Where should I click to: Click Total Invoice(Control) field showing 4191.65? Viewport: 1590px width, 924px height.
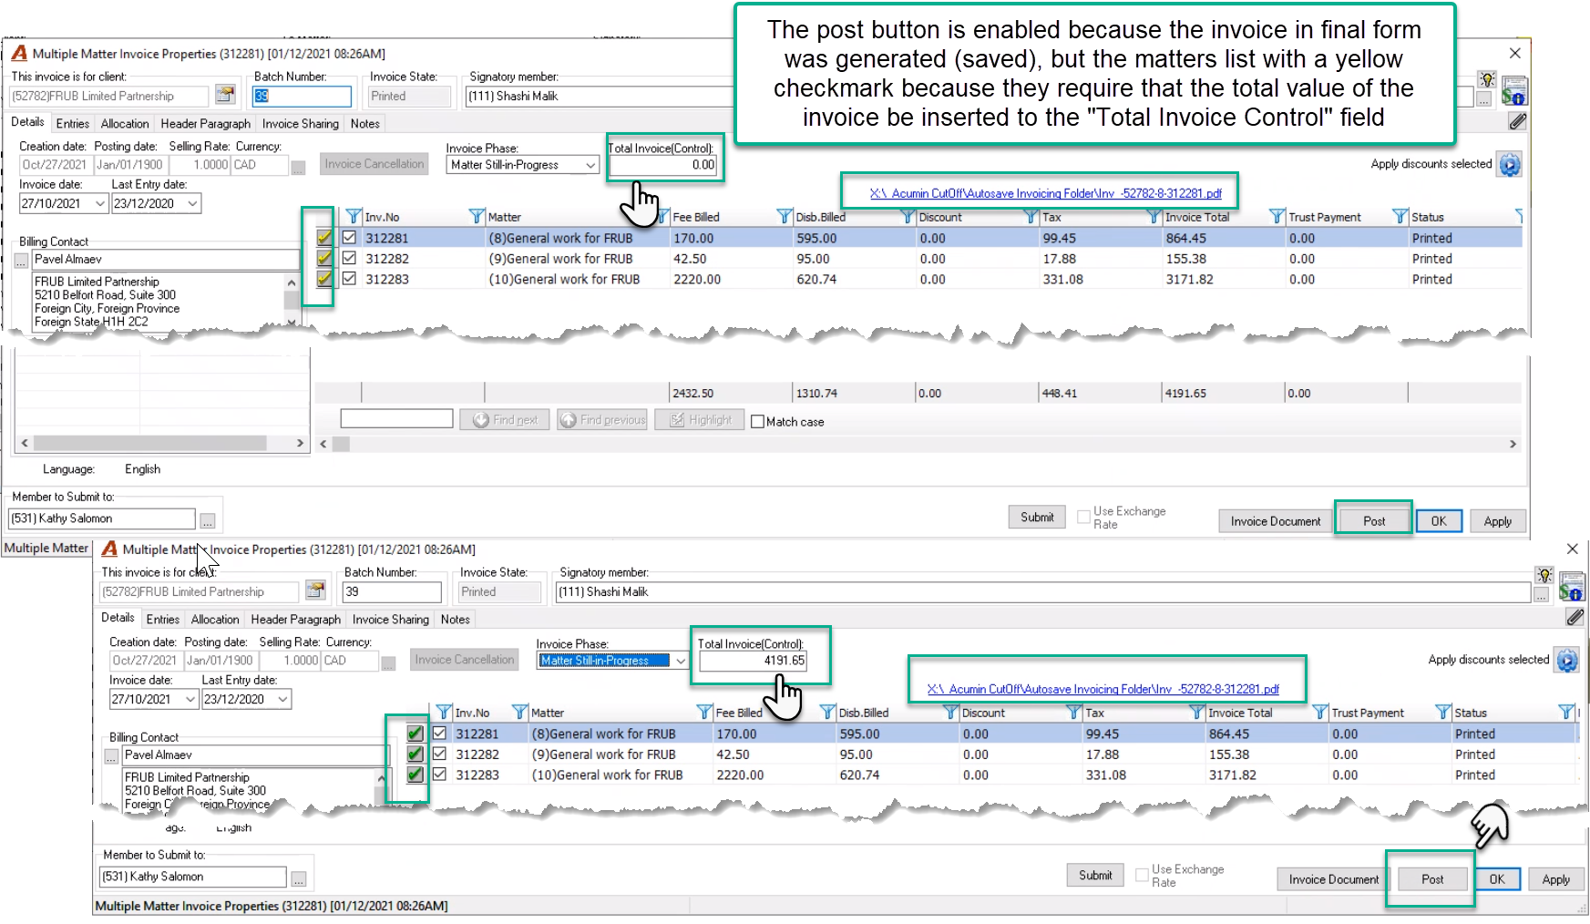(753, 661)
